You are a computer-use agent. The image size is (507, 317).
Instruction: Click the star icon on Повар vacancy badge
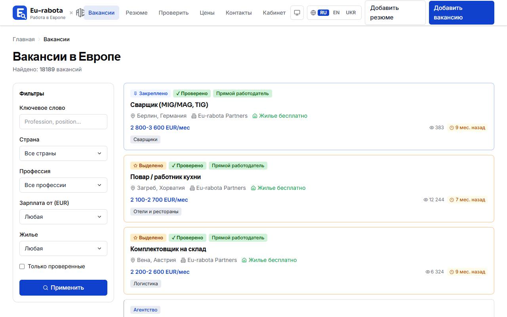tap(135, 166)
